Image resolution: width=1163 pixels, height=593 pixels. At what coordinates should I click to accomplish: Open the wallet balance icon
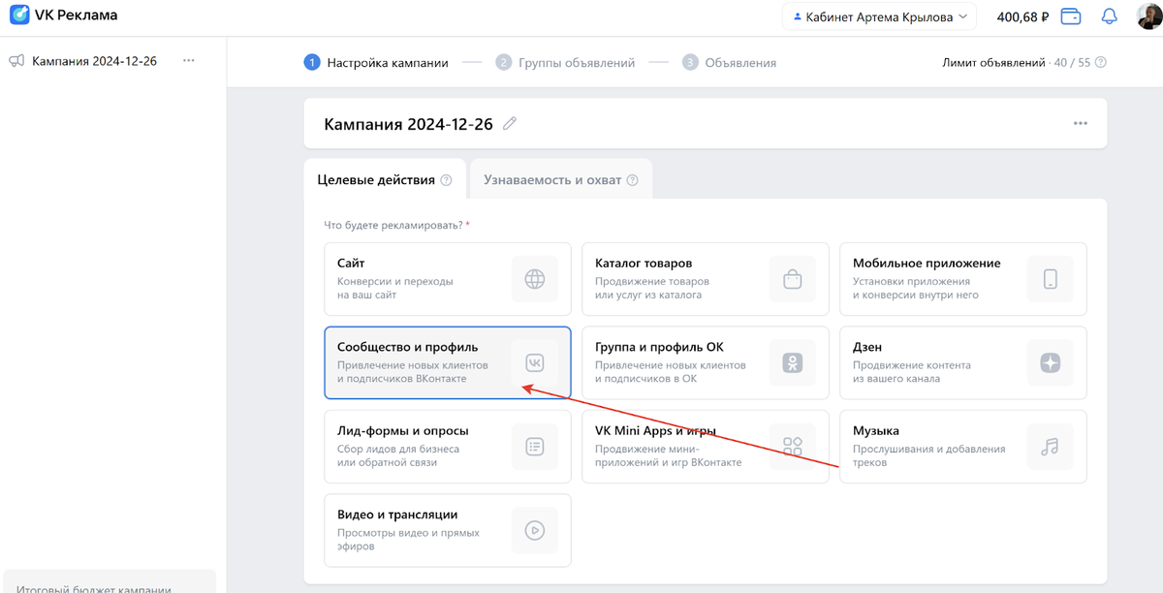point(1071,16)
